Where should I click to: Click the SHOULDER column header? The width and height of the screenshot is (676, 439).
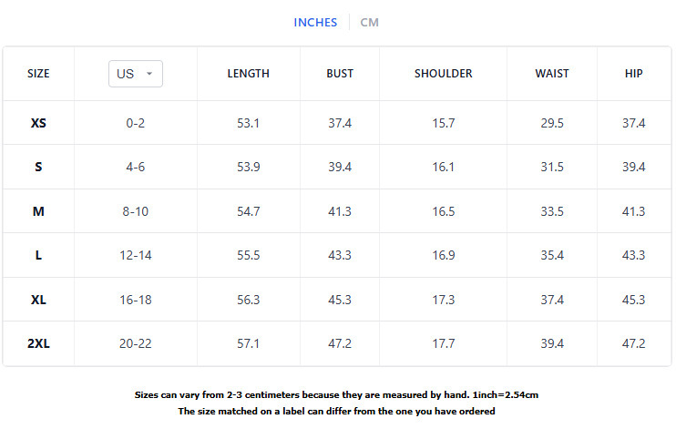coord(443,74)
